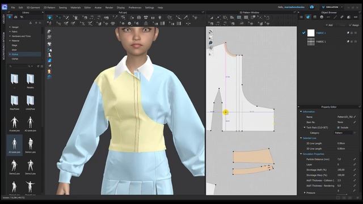Click the zoom magnifier icon in the 2D window sidebar
Screen dimensions: 363x204
coord(210,43)
